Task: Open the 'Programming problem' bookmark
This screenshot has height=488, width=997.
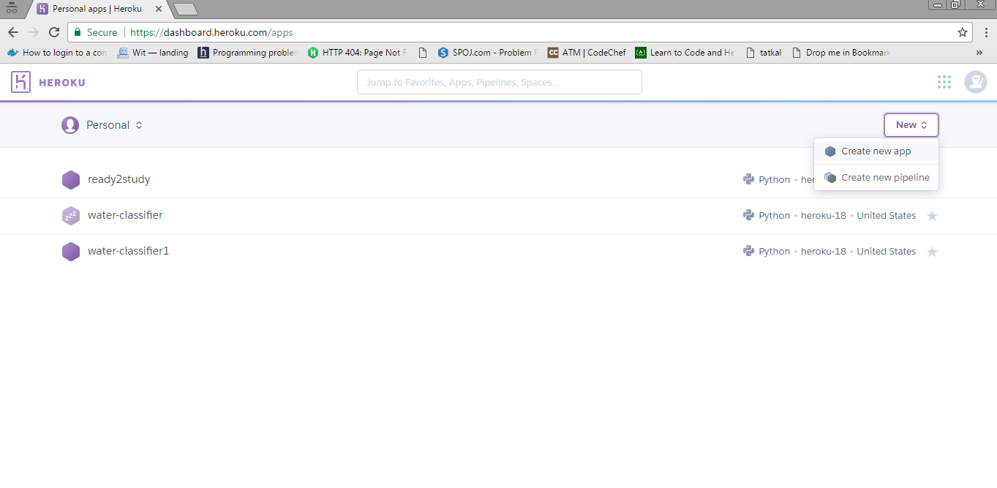Action: [248, 53]
